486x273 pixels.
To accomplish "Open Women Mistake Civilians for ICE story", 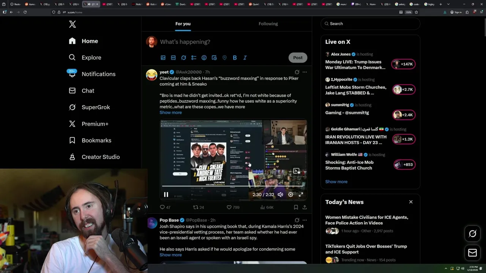I will coord(370,224).
